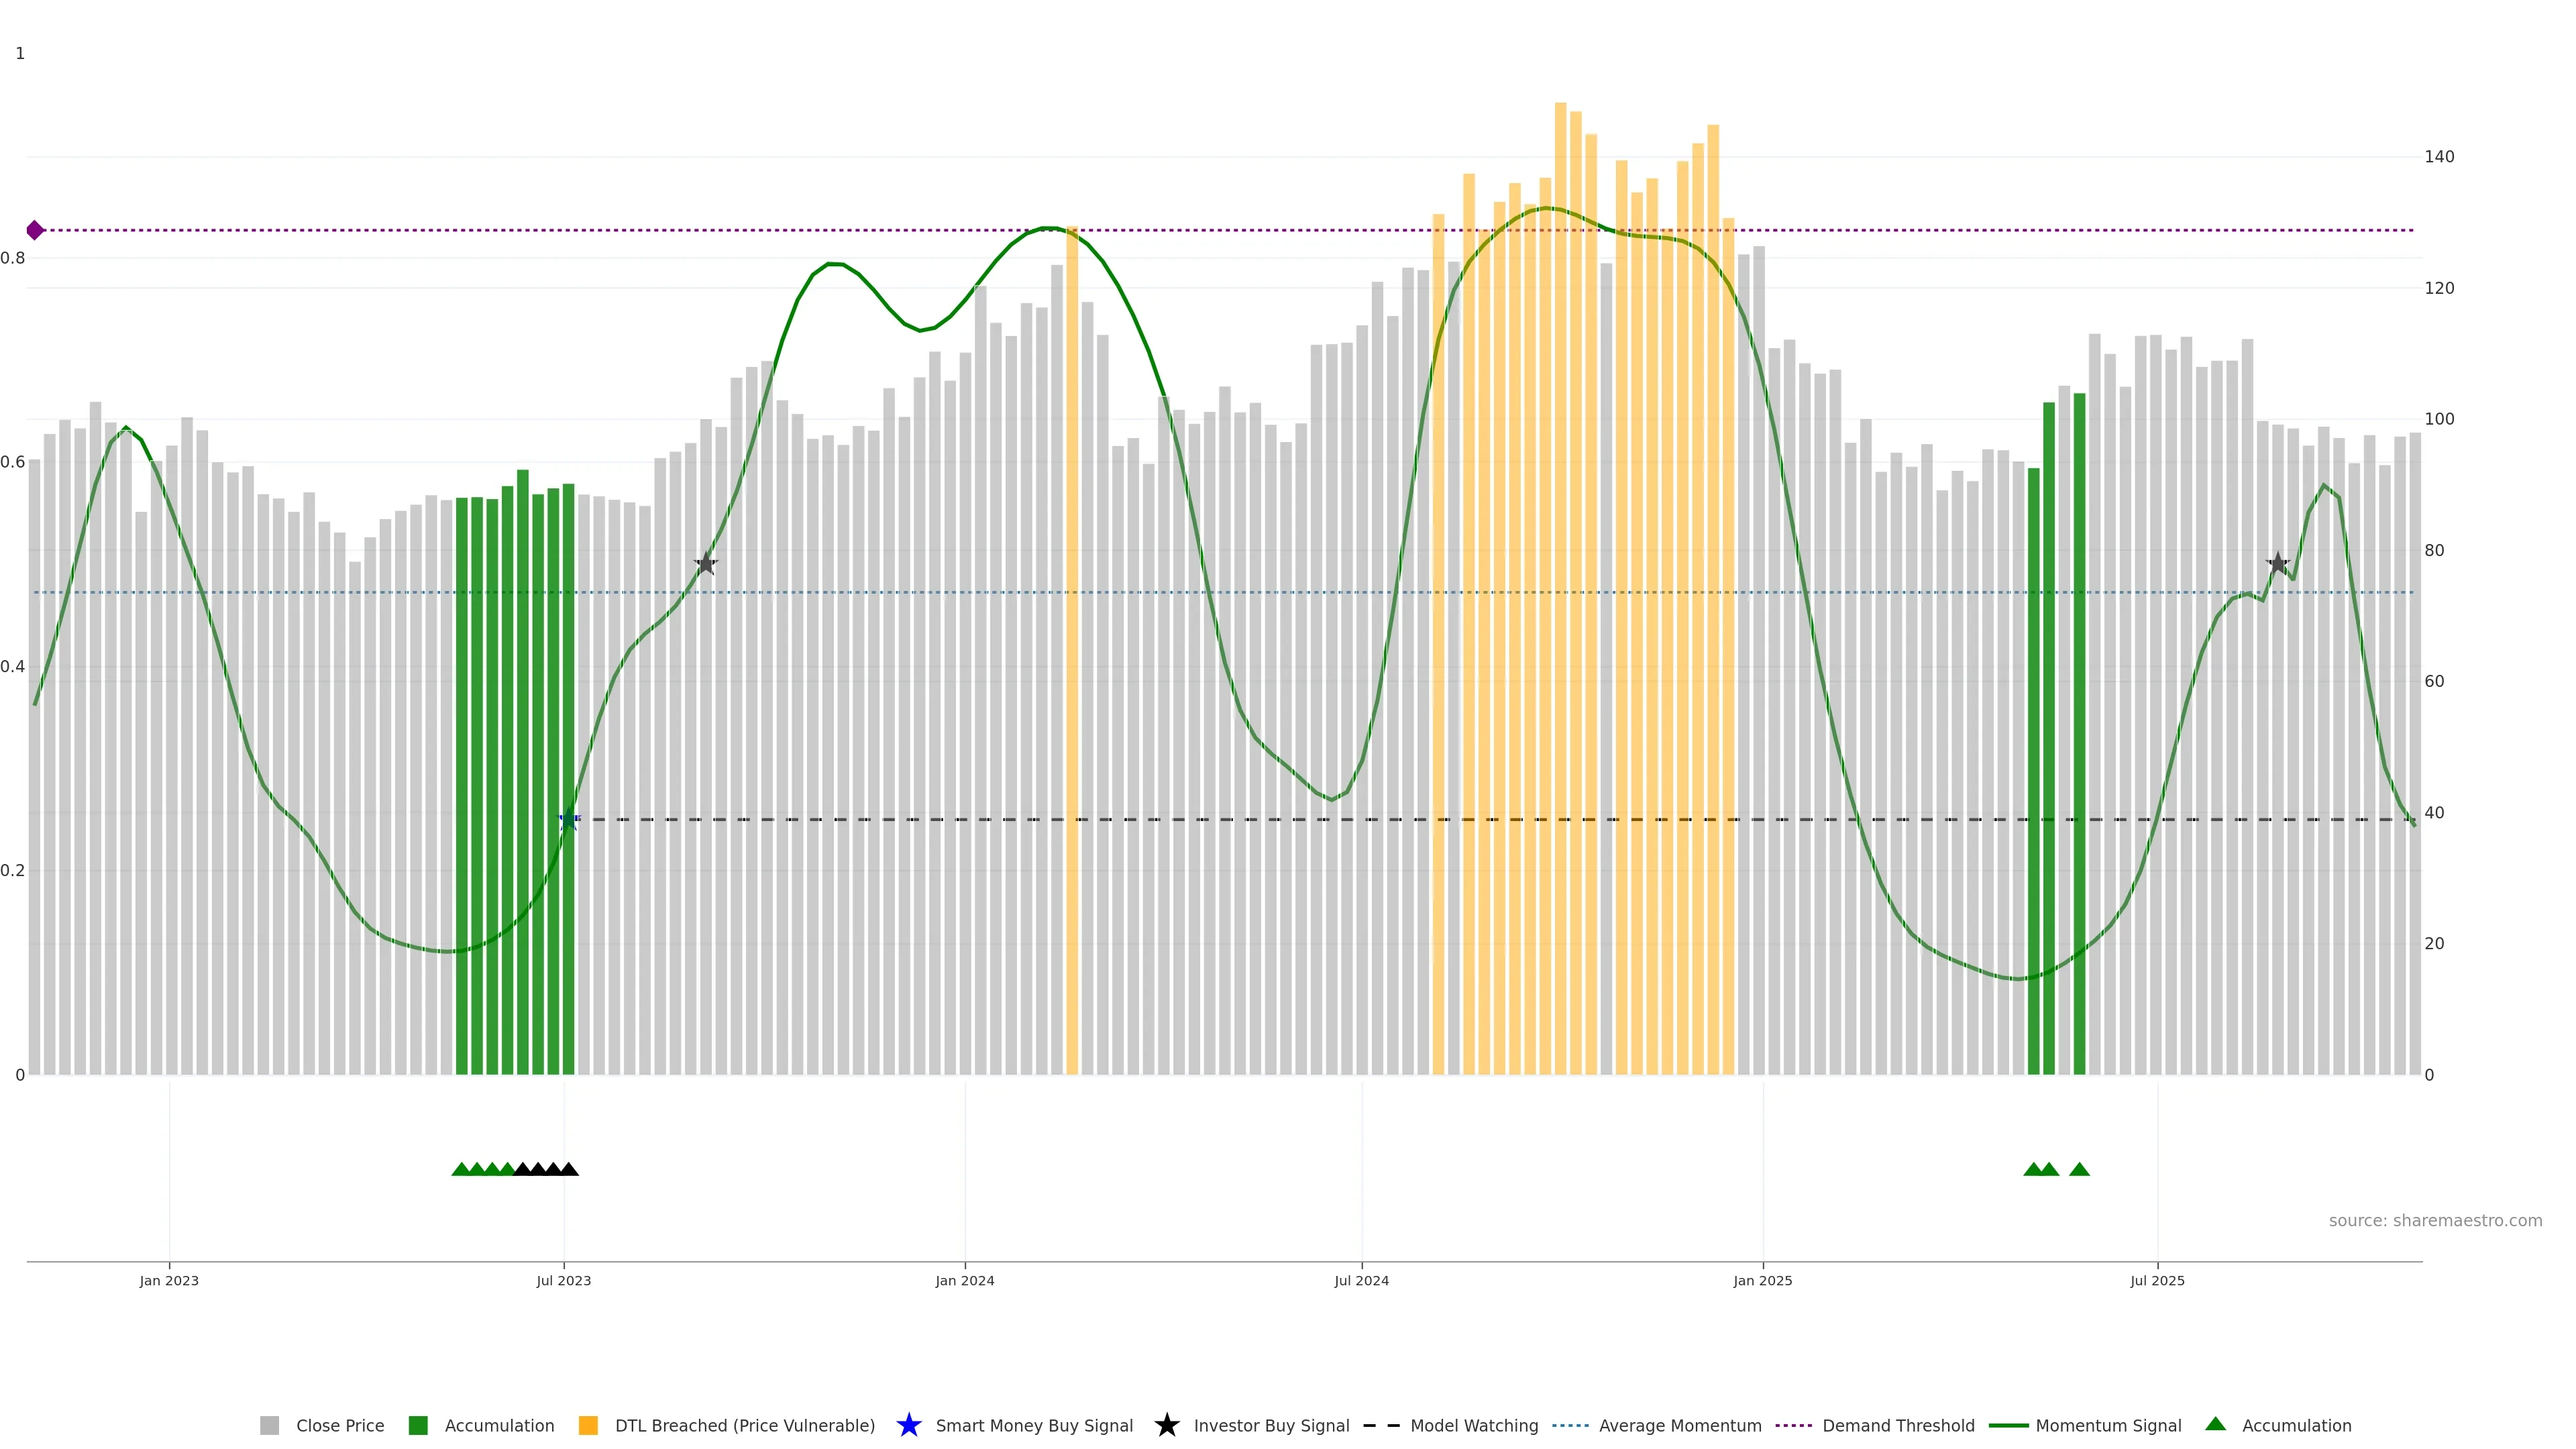Toggle the DTL Breached legend entry

click(744, 1426)
